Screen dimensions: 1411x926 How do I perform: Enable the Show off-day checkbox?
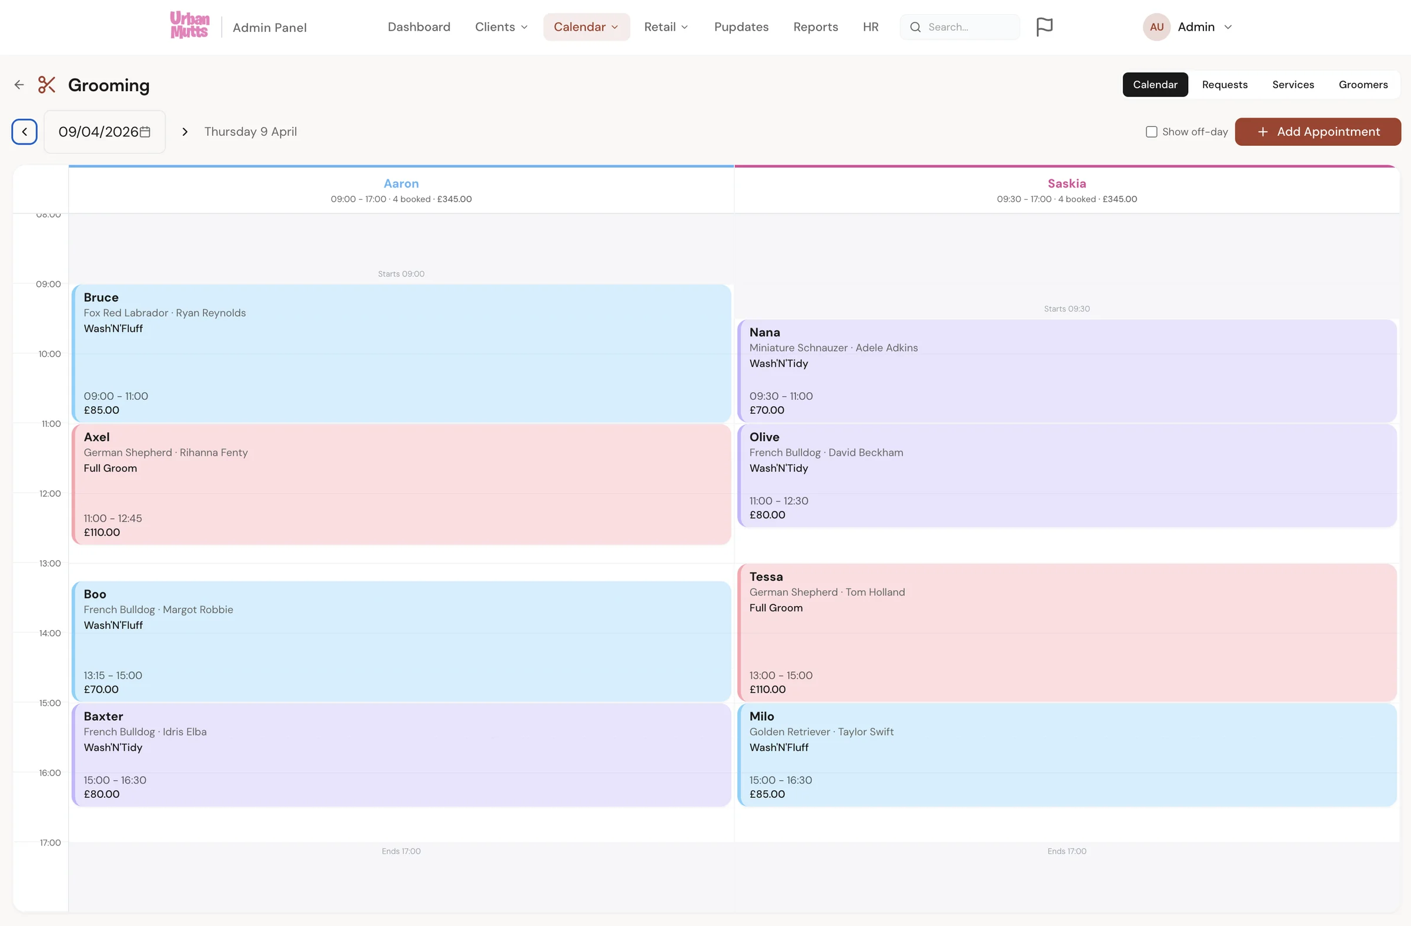[x=1151, y=132]
